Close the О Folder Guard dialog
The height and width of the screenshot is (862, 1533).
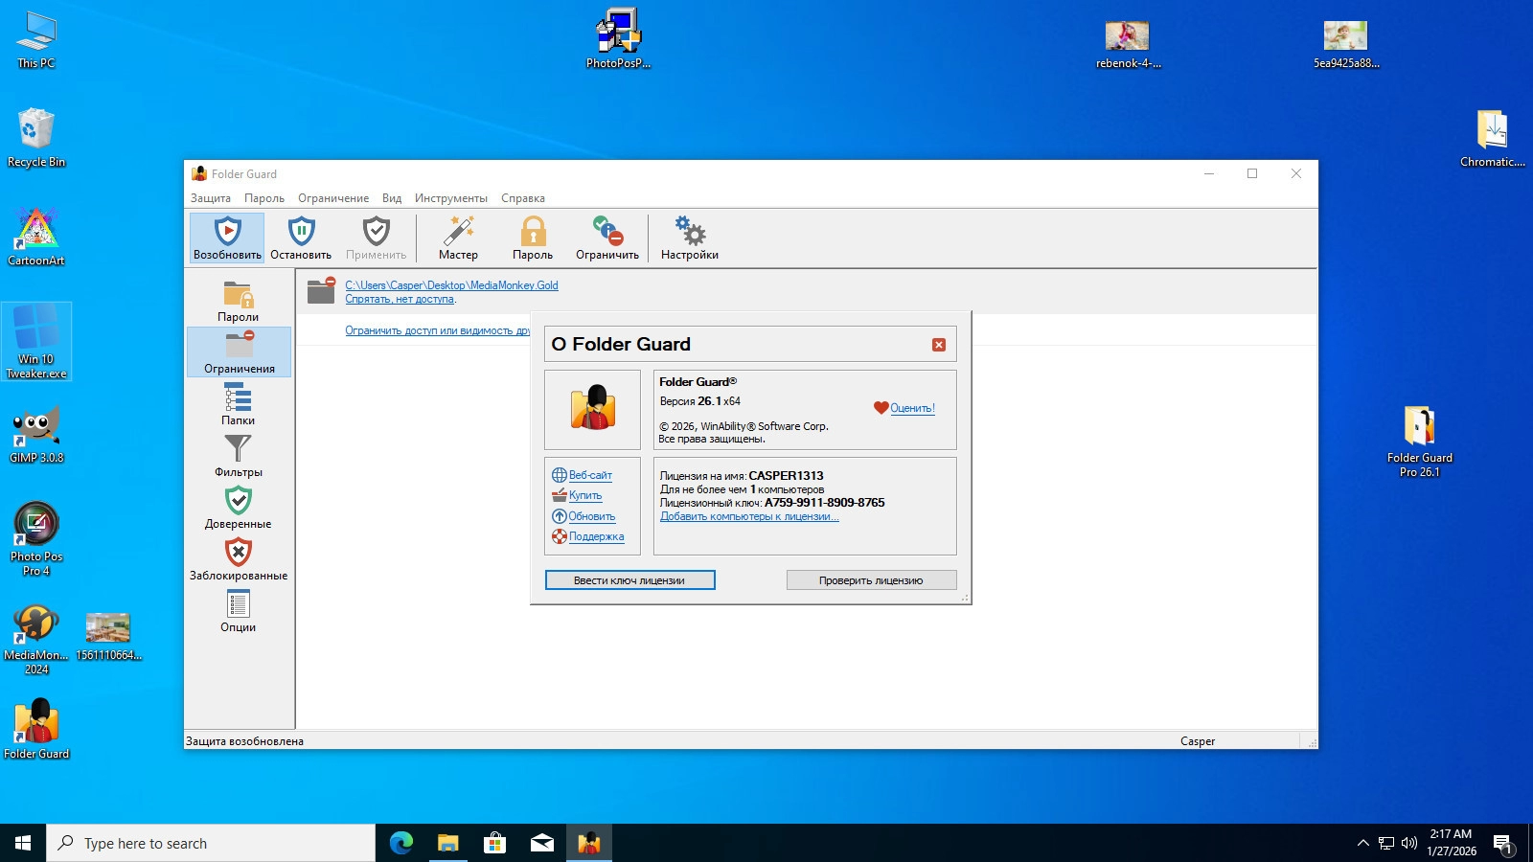pyautogui.click(x=939, y=345)
